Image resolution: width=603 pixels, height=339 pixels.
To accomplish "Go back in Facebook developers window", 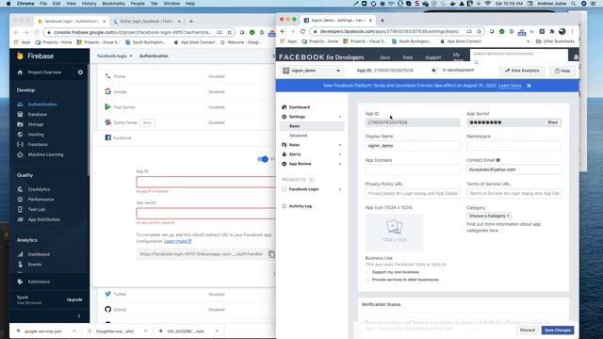I will [283, 31].
